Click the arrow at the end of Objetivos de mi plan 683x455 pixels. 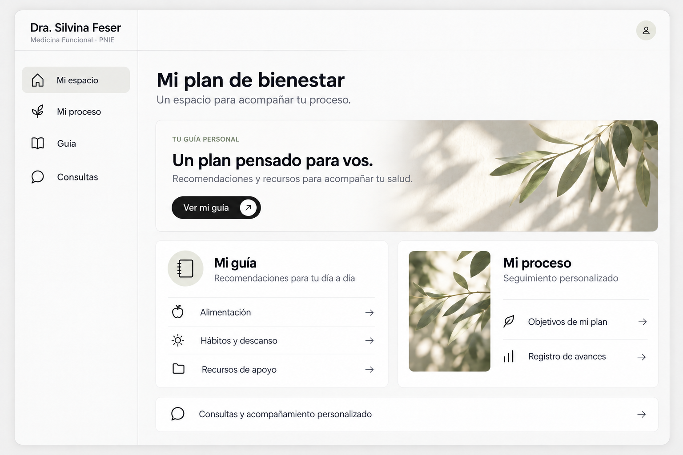[x=643, y=322]
